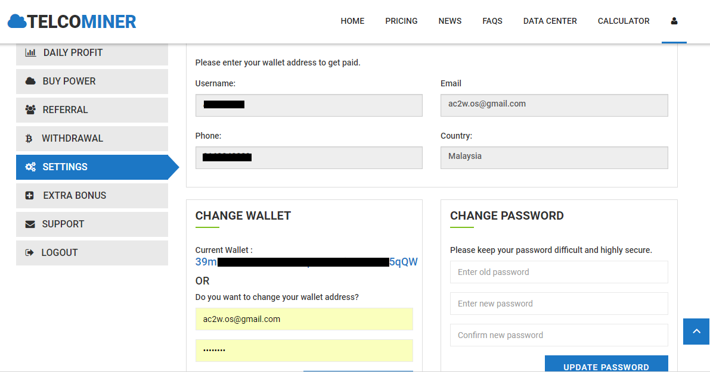Click the Extra Bonus plus icon
The image size is (710, 372).
[30, 195]
